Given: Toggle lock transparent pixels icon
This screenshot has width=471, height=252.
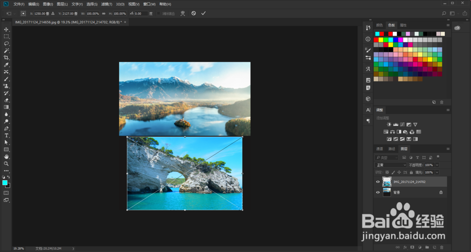Looking at the screenshot, I should (387, 173).
